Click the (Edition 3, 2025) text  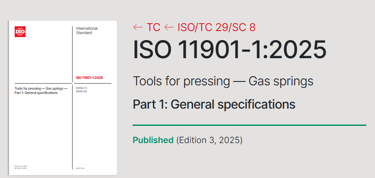point(209,140)
